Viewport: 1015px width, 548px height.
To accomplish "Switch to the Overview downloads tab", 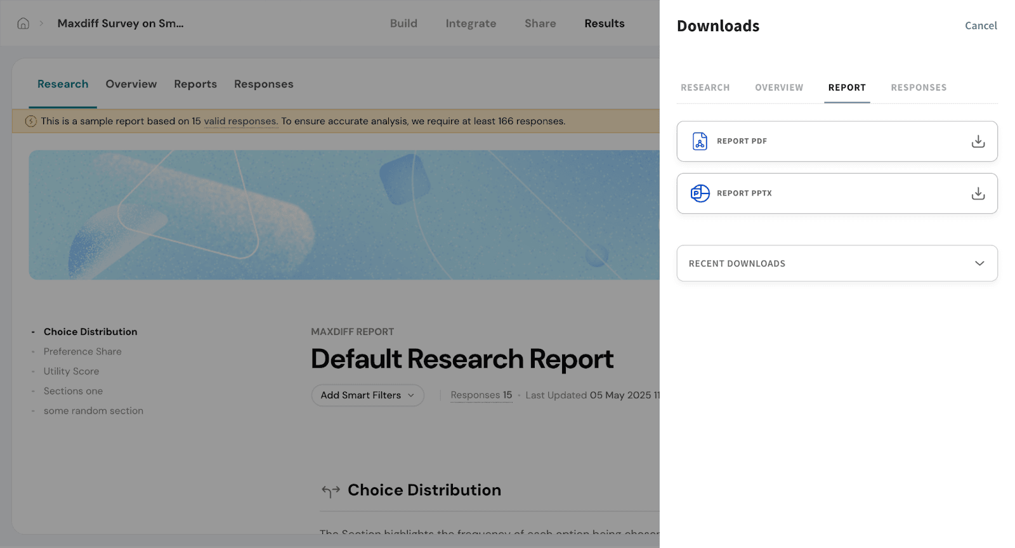I will coord(778,88).
